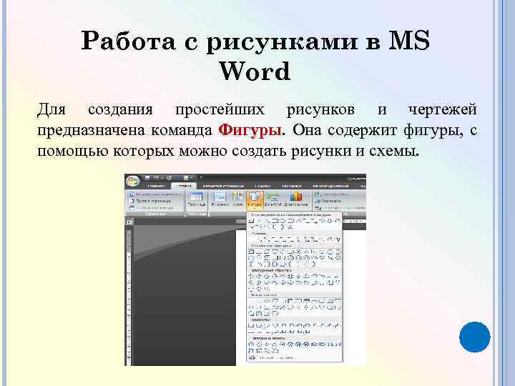Viewport: 515px width, 386px height.
Task: Click Redo in the Quick Access Toolbar
Action: pyautogui.click(x=169, y=178)
